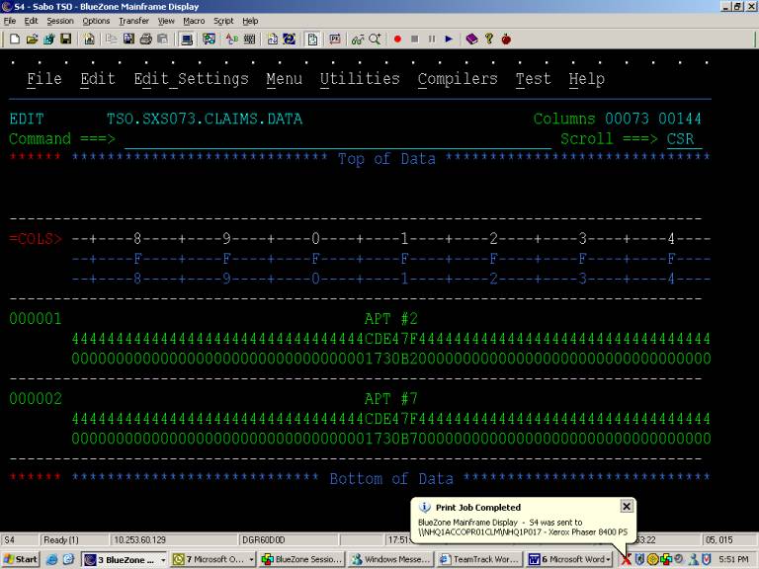The image size is (759, 569).
Task: Click the monitor display toolbar icon
Action: [187, 40]
